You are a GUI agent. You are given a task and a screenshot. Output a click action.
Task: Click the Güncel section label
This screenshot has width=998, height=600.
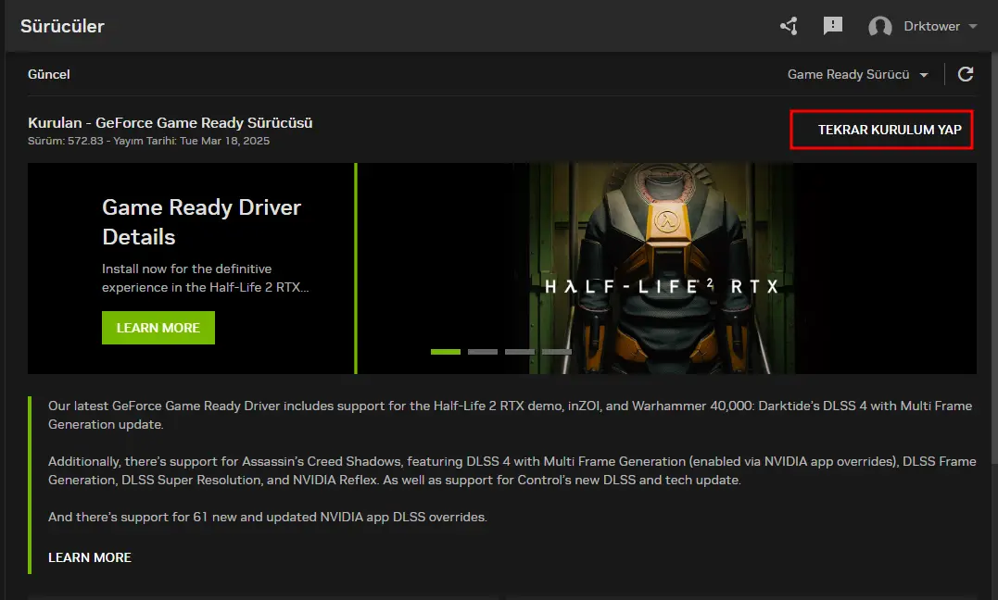49,74
